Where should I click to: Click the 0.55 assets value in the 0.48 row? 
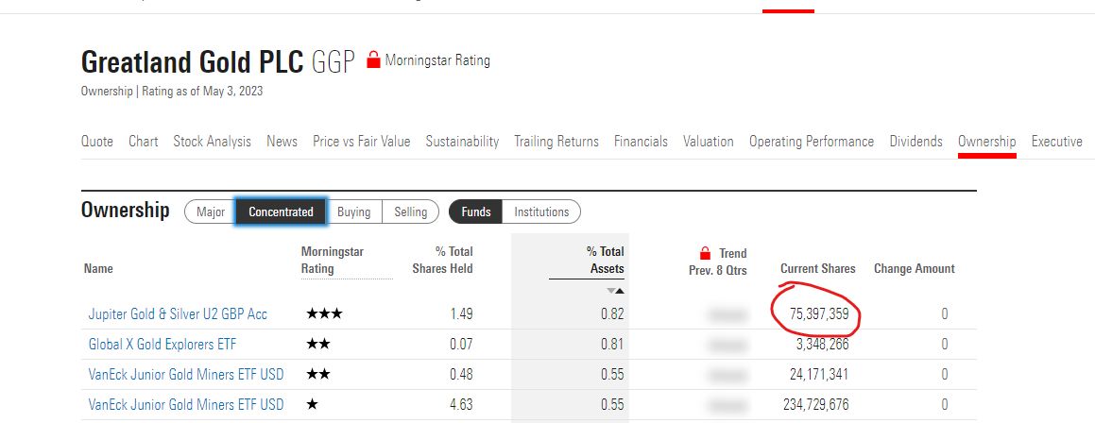[612, 374]
